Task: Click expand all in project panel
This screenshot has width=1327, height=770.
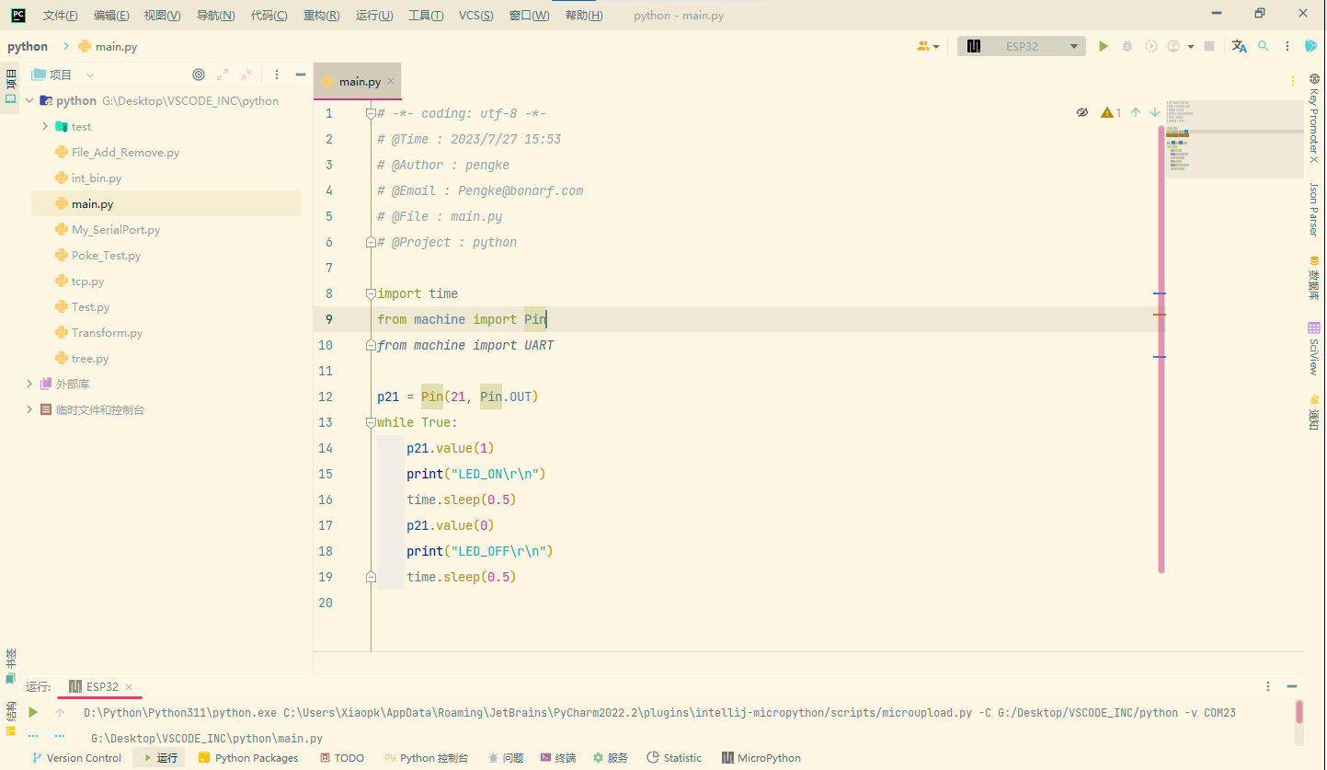Action: coord(223,75)
